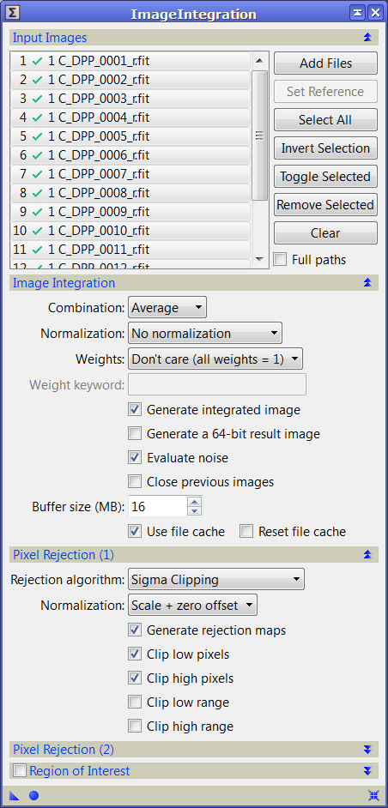The image size is (388, 808).
Task: Collapse the Image Integration section
Action: 367,282
